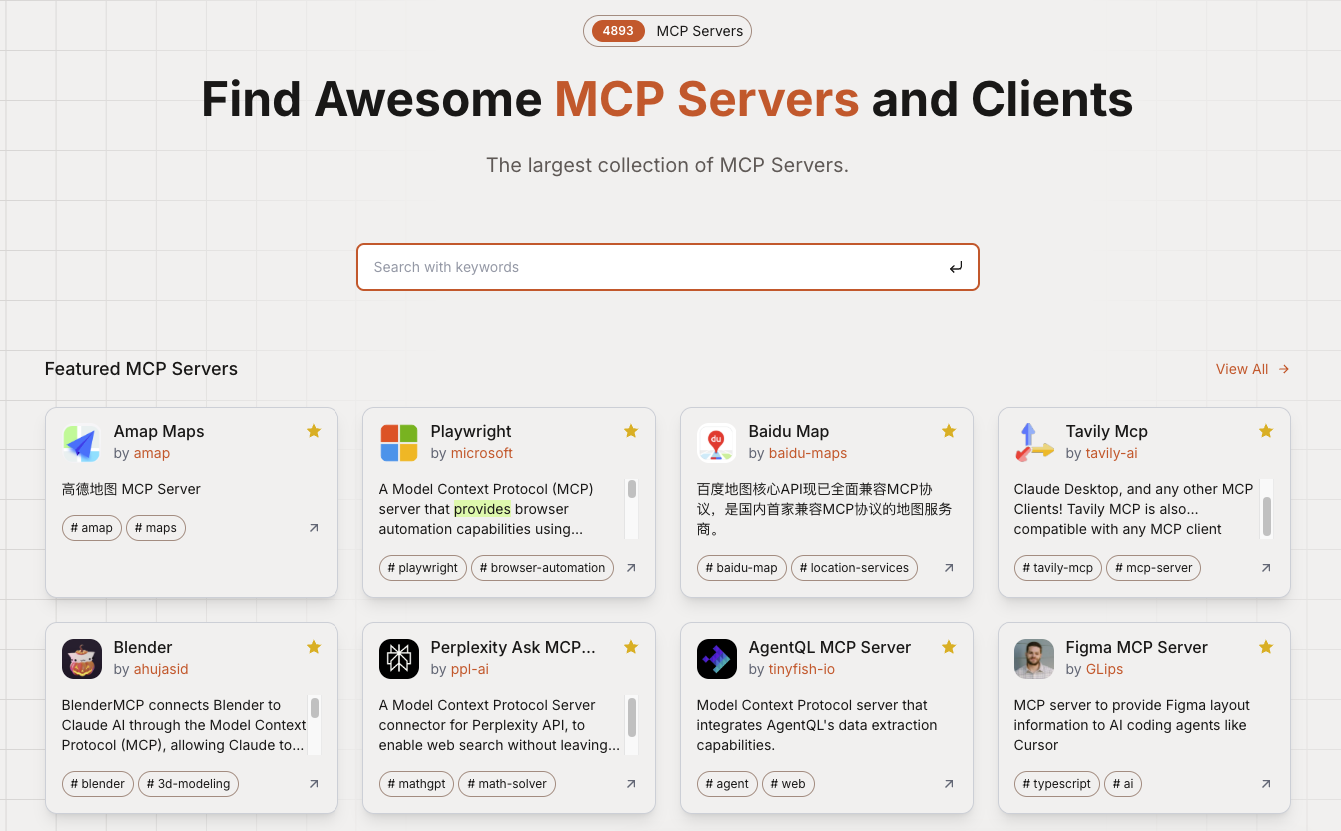This screenshot has width=1341, height=831.
Task: Click the Baidu Map pin logo
Action: (716, 443)
